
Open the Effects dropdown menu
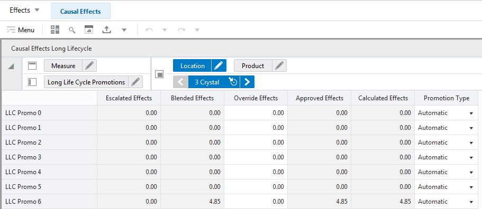click(x=24, y=11)
